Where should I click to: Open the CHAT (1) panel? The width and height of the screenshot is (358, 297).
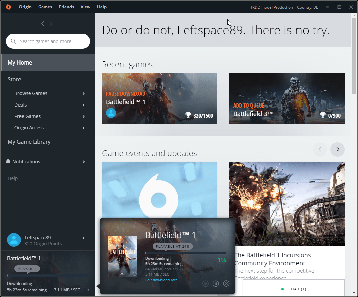point(293,289)
